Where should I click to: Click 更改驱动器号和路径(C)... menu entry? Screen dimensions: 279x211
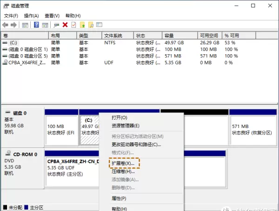[x=136, y=144]
